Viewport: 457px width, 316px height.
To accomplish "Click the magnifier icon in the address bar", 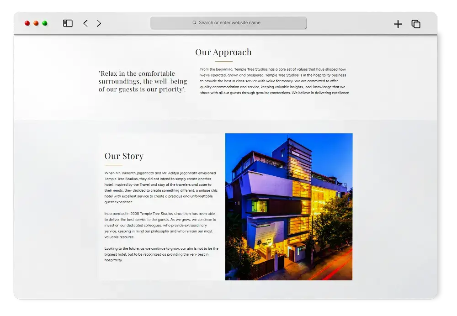I will pos(194,22).
